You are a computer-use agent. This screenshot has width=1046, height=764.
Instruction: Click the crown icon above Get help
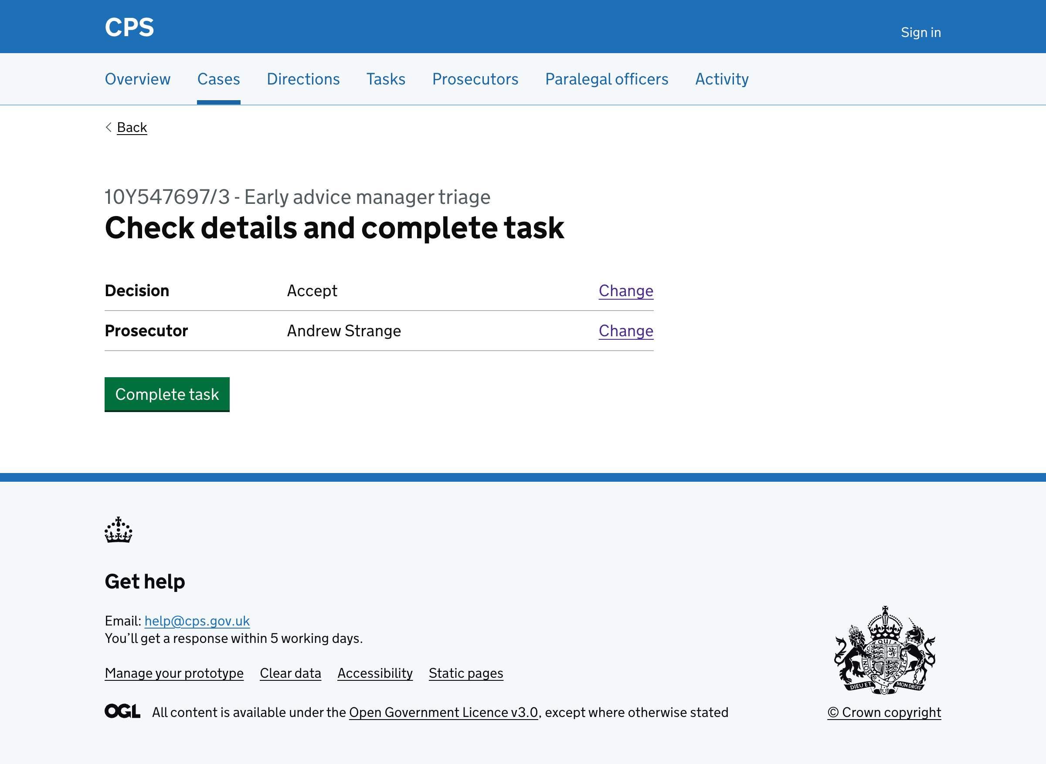click(119, 531)
